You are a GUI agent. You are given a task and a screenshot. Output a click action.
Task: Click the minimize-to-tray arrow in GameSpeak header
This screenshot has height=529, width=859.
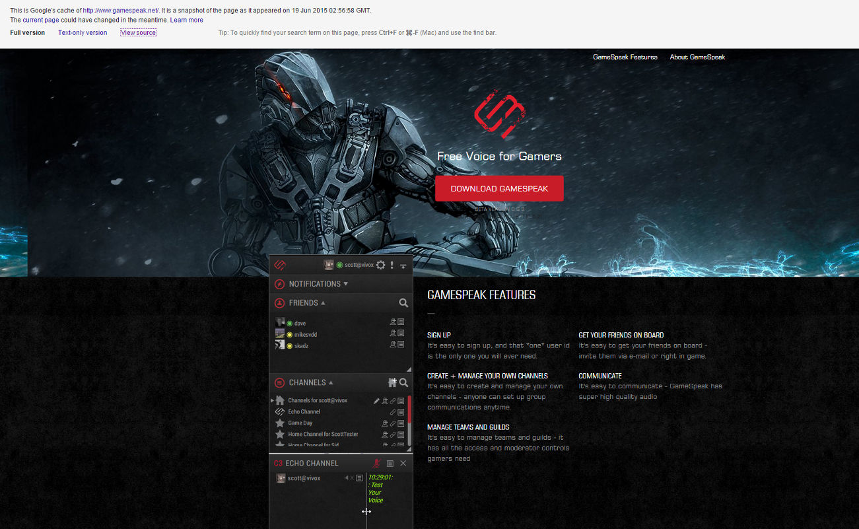[403, 266]
